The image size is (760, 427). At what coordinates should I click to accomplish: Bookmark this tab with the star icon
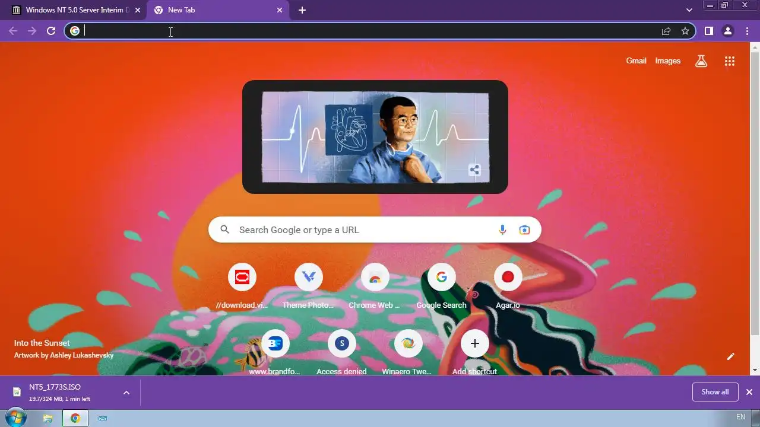point(685,31)
